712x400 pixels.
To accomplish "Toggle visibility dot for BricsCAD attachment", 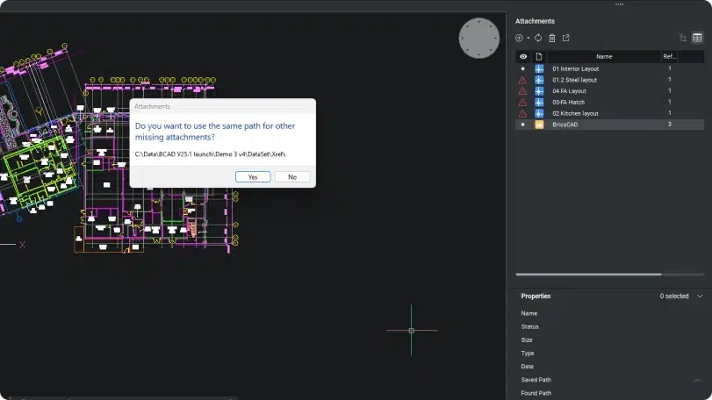I will click(x=522, y=125).
